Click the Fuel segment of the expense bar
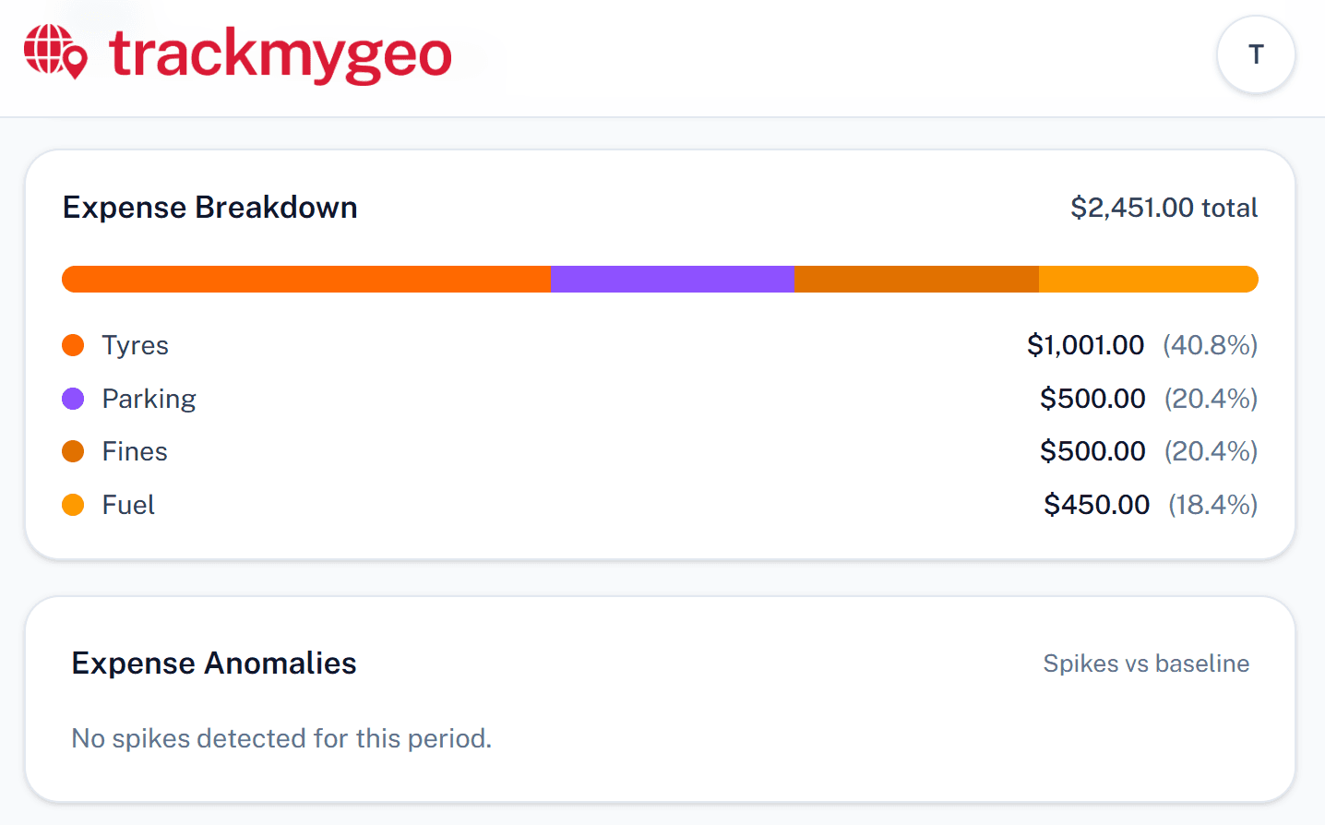1325x825 pixels. point(1147,278)
